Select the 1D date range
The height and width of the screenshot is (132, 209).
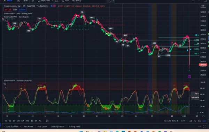coord(6,121)
